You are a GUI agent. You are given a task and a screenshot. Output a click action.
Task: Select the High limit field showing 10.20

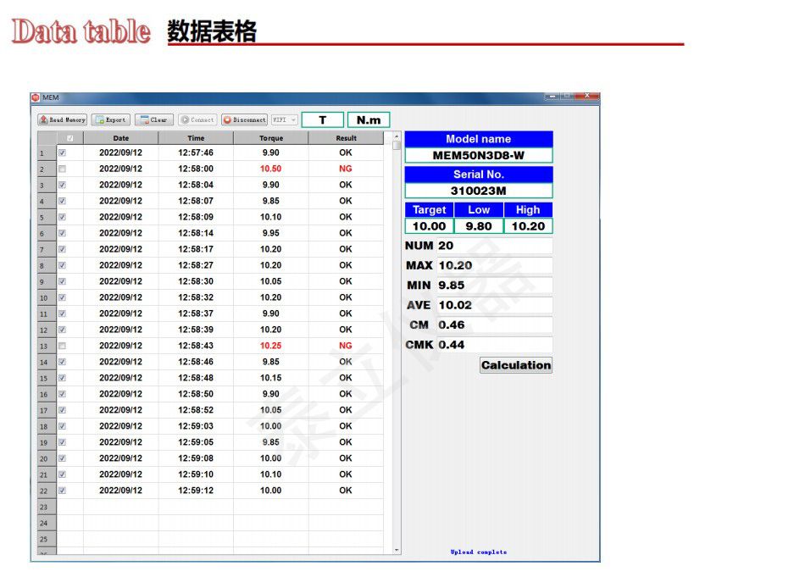coord(527,226)
